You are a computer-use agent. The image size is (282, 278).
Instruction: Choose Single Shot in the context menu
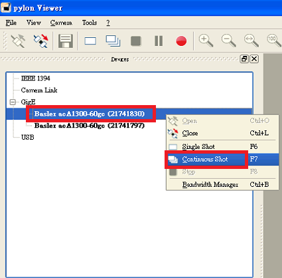222,146
